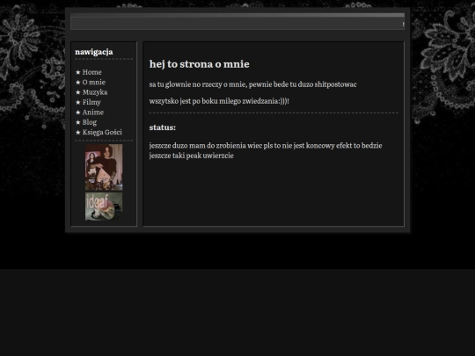The image size is (475, 356).
Task: Click the portrait photo thumbnail in the sidebar
Action: point(104,167)
